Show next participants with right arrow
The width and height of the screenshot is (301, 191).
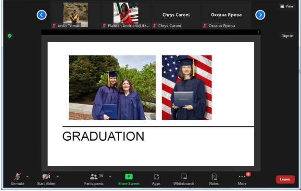[260, 15]
